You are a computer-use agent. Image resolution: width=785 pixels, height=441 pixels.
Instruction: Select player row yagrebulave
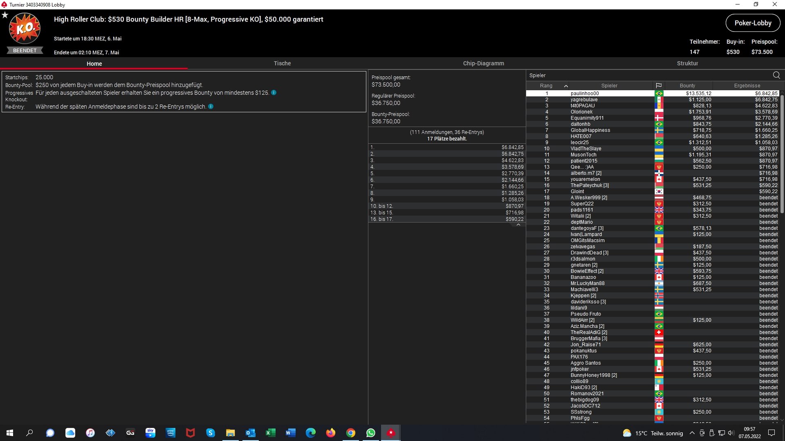coord(584,100)
